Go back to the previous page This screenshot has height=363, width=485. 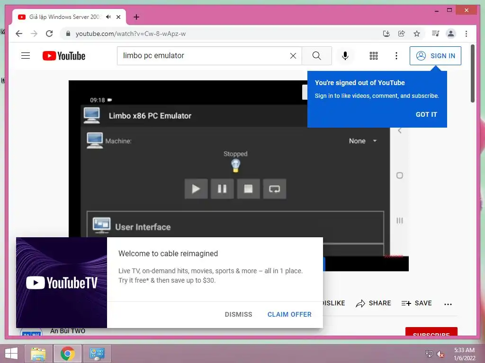click(x=19, y=34)
